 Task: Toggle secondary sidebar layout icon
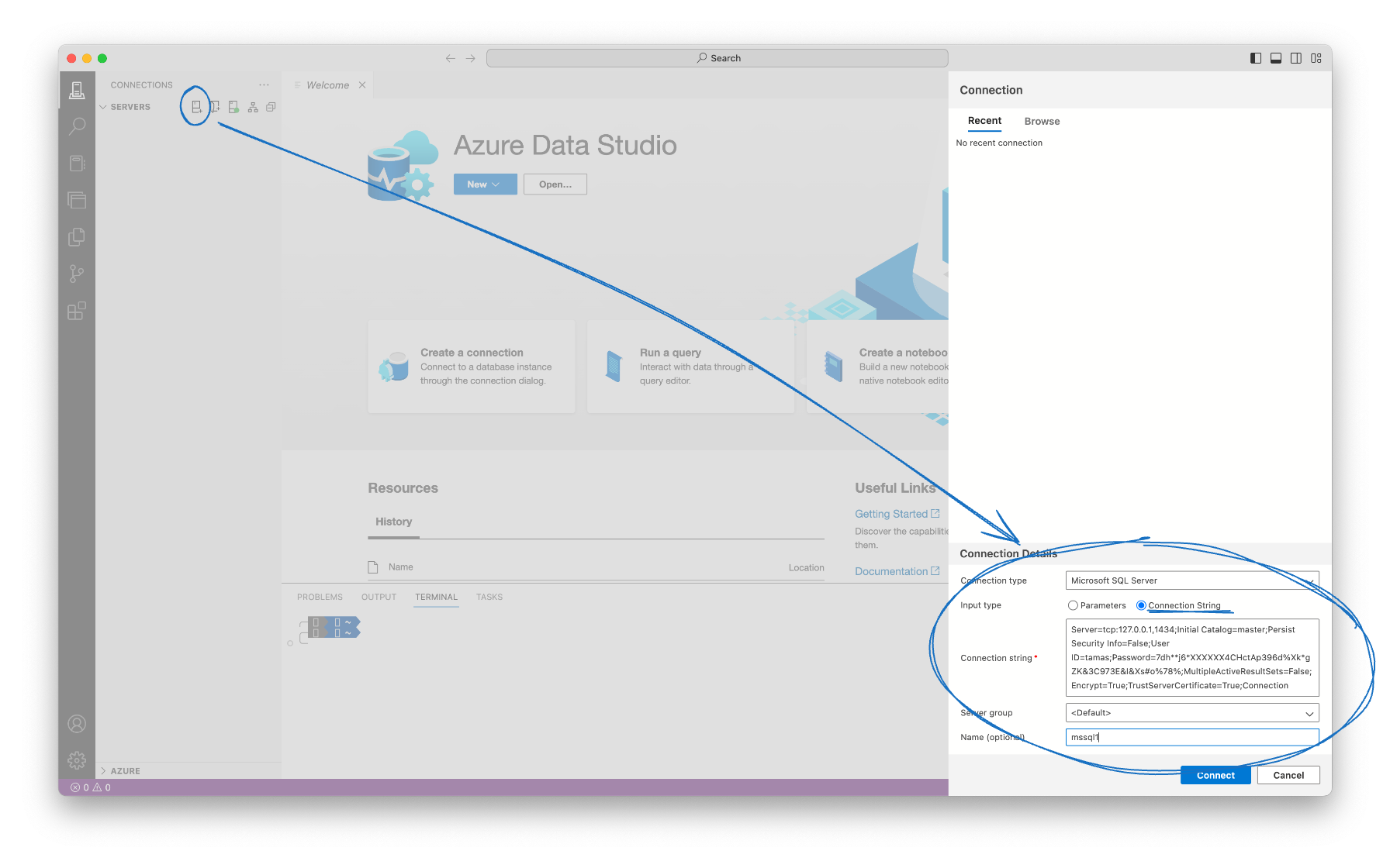coord(1296,58)
